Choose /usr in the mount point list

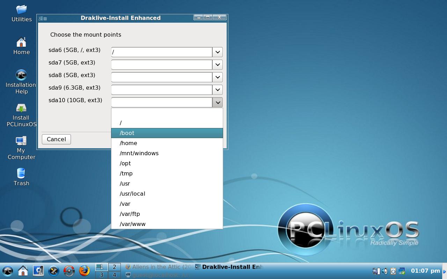[167, 183]
